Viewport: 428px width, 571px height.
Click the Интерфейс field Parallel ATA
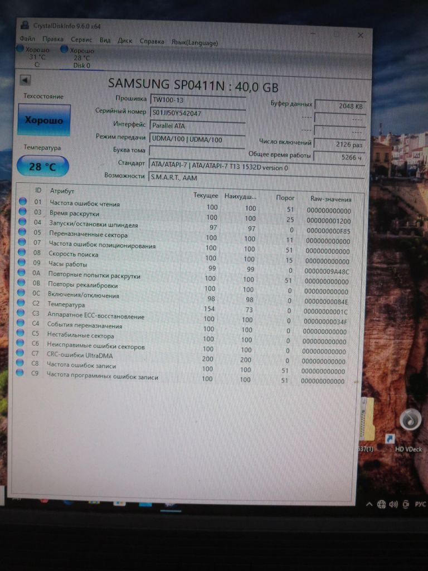pyautogui.click(x=197, y=126)
